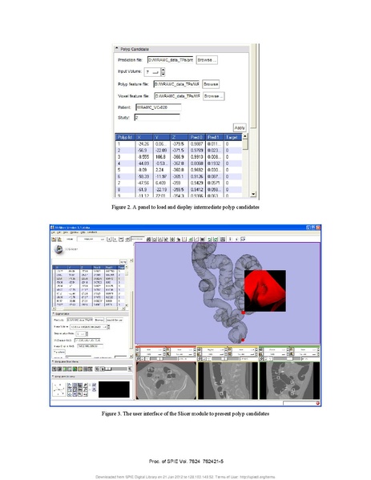Click the Prediction file path field
The image size is (371, 480).
coord(171,60)
